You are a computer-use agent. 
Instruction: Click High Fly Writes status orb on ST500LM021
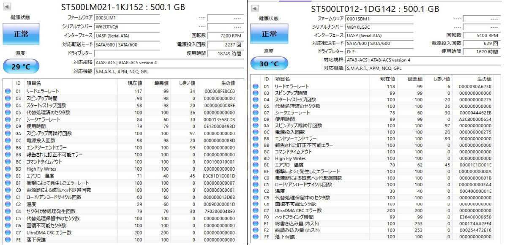[8, 169]
